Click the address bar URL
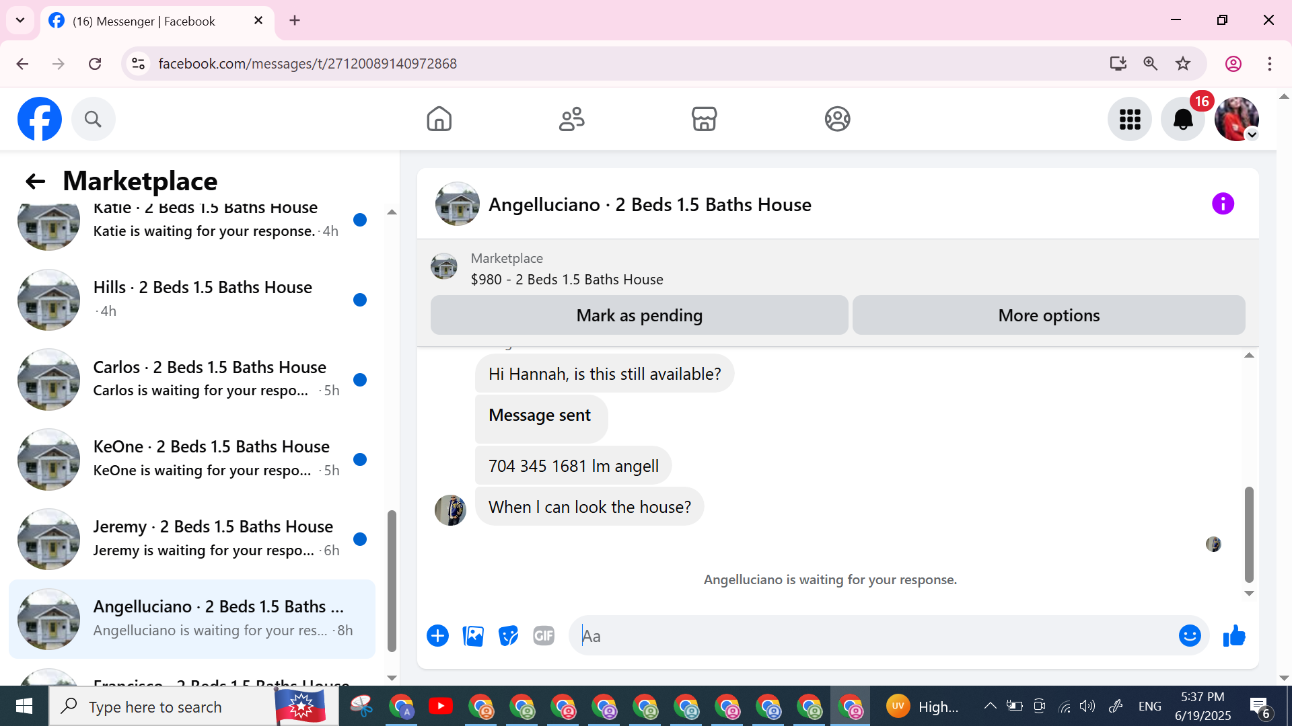The image size is (1292, 726). 308,63
